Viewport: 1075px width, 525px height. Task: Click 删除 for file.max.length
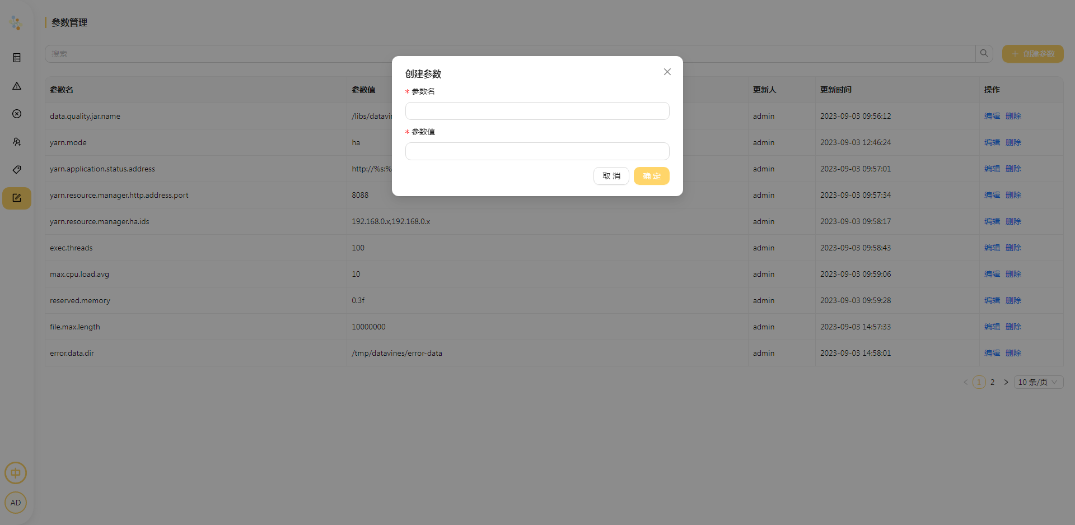tap(1013, 327)
